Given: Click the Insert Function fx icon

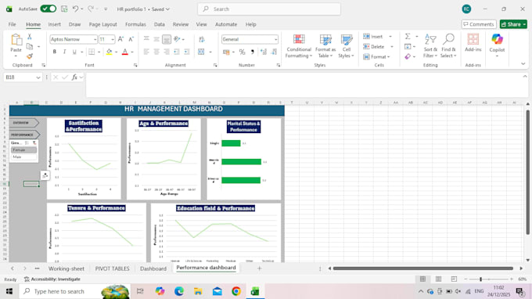Looking at the screenshot, I should 74,77.
